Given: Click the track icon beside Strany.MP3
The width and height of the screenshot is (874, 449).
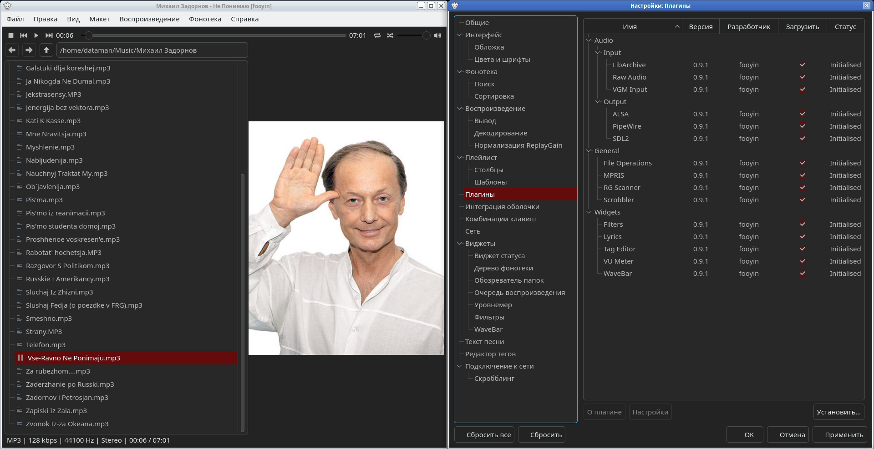Looking at the screenshot, I should tap(20, 332).
